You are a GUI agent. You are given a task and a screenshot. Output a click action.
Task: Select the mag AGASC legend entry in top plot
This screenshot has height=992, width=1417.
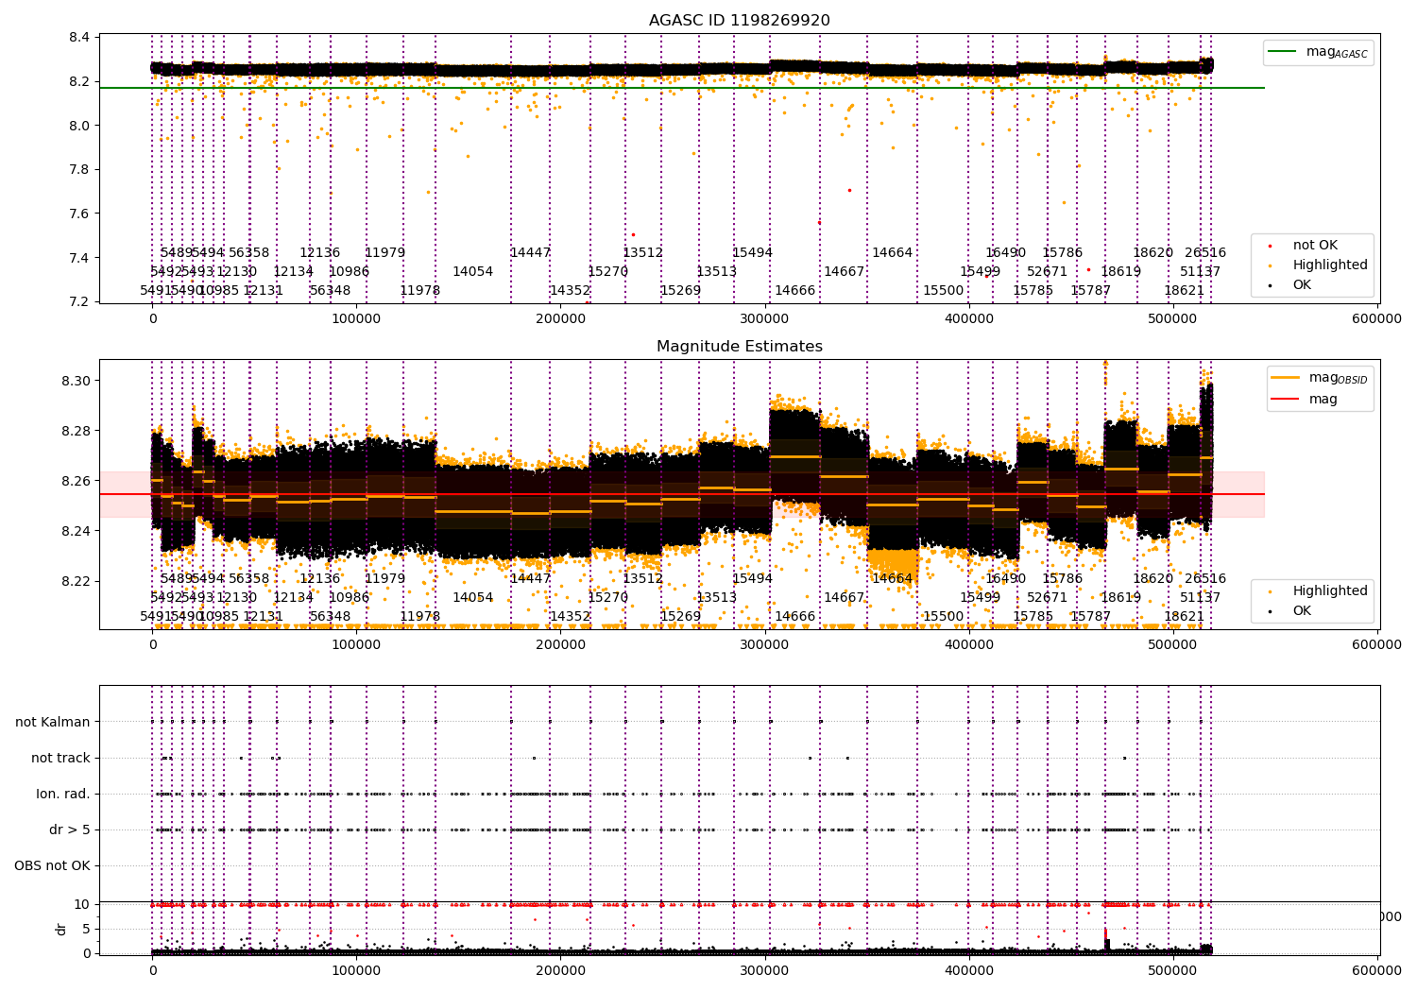pos(1319,52)
